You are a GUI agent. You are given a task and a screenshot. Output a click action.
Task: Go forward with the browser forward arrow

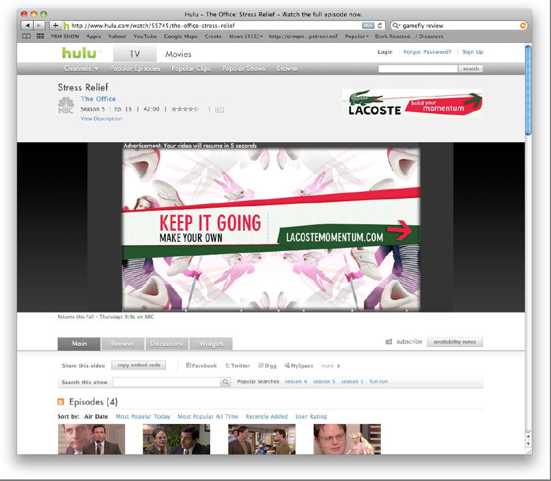click(x=39, y=25)
